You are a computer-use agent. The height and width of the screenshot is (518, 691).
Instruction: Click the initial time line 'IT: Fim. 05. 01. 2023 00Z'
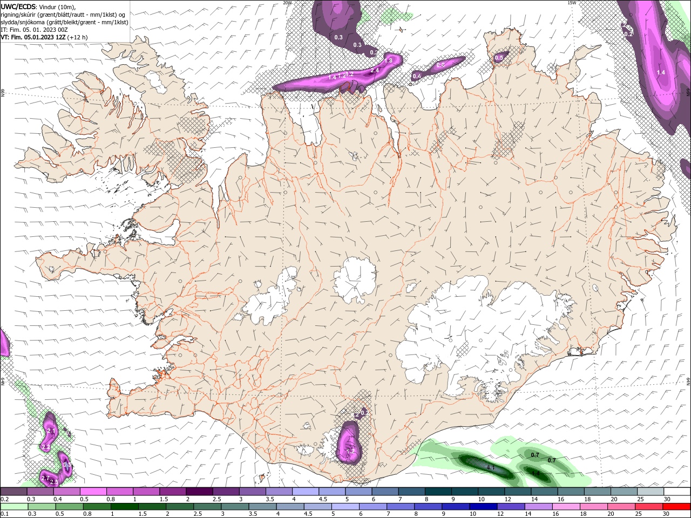click(33, 30)
